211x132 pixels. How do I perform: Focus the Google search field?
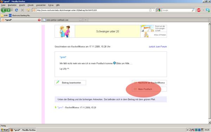tap(177, 10)
